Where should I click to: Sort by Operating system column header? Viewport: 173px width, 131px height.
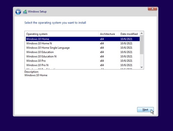coord(62,34)
